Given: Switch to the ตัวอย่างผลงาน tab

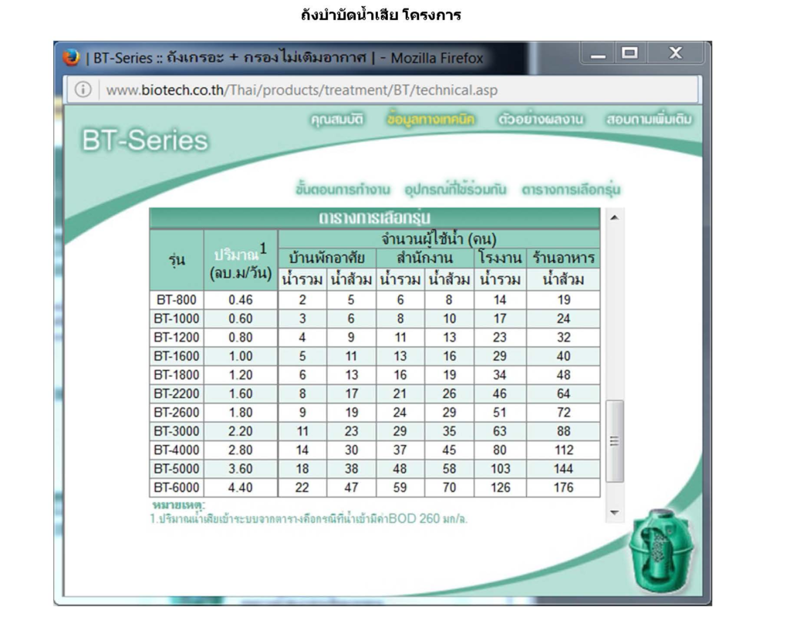Looking at the screenshot, I should click(x=540, y=120).
